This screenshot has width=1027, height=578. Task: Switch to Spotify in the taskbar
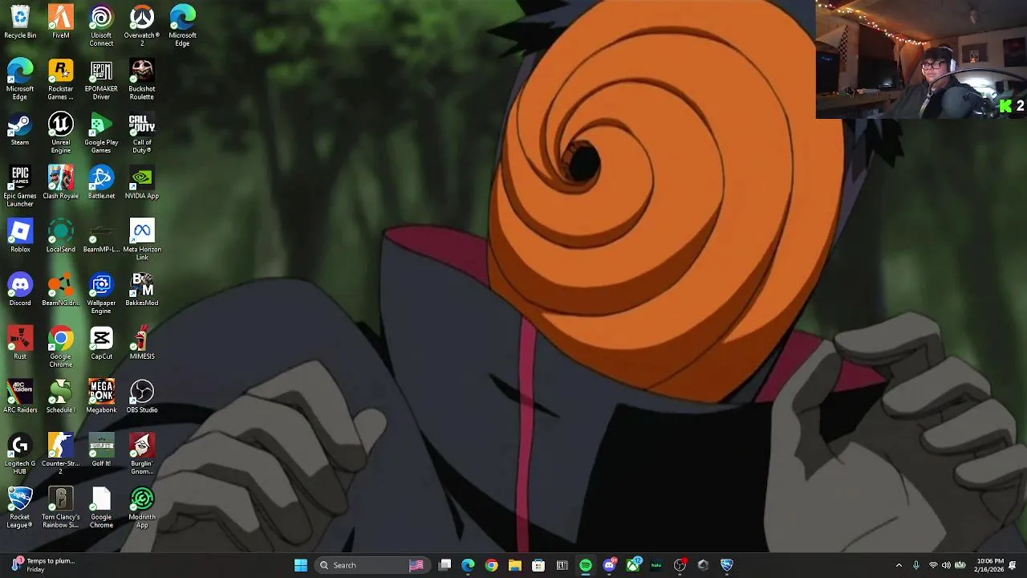click(x=586, y=565)
